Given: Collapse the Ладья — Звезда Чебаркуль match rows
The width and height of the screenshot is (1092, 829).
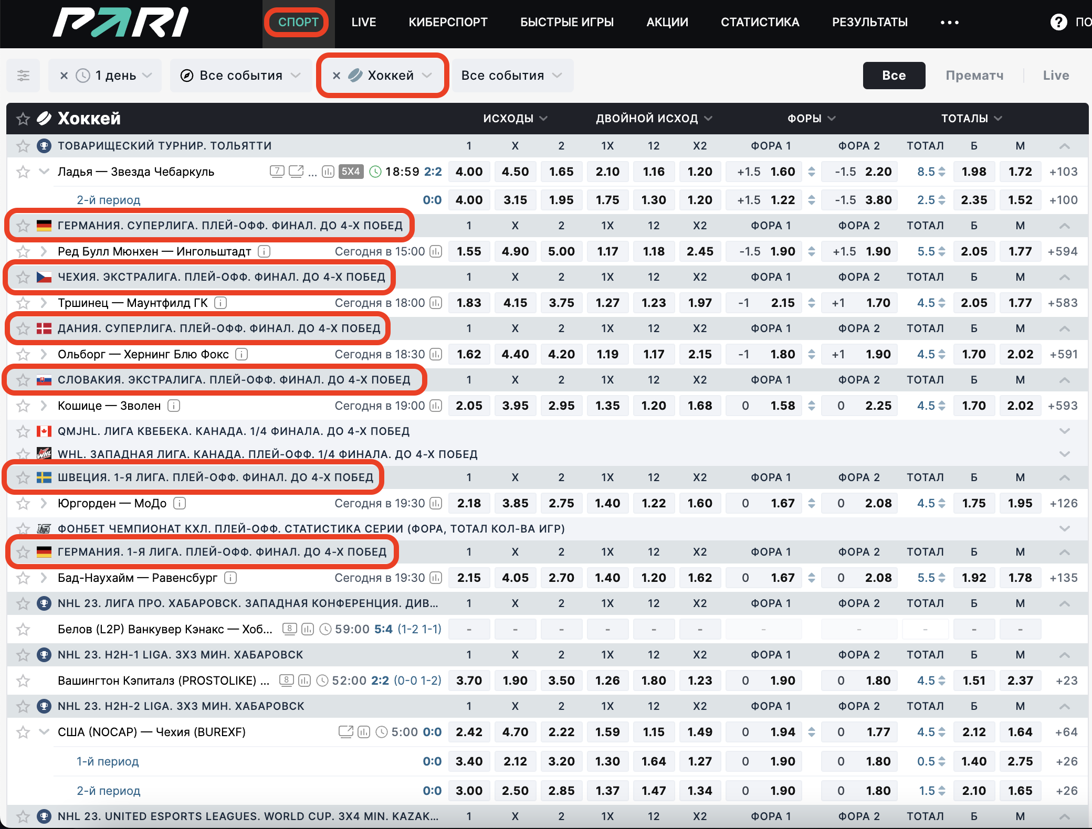Looking at the screenshot, I should coord(44,172).
